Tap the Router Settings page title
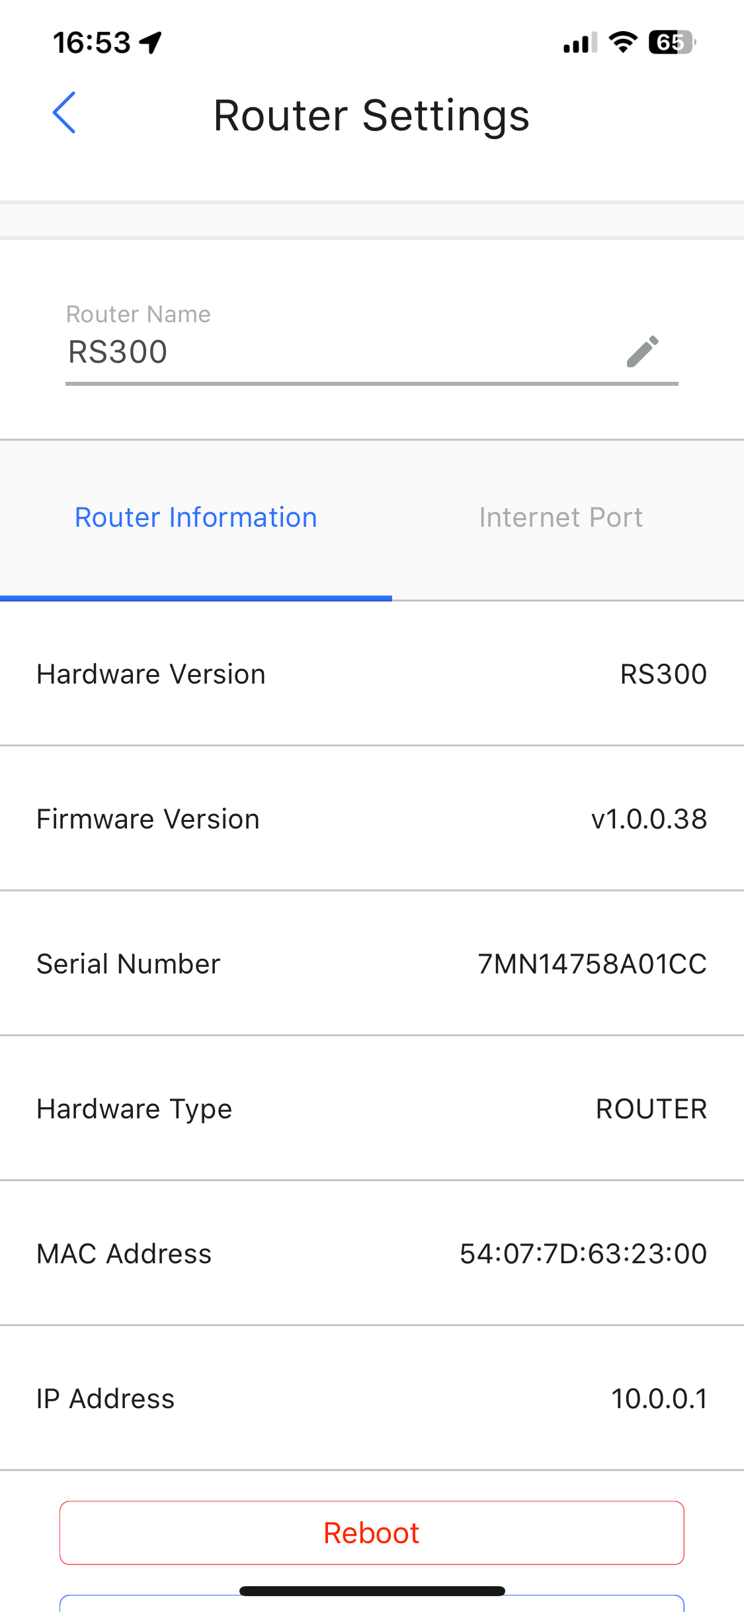 pyautogui.click(x=372, y=116)
